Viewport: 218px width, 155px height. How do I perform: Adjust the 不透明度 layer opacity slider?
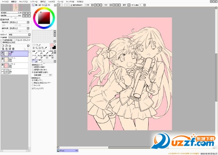tap(19, 37)
